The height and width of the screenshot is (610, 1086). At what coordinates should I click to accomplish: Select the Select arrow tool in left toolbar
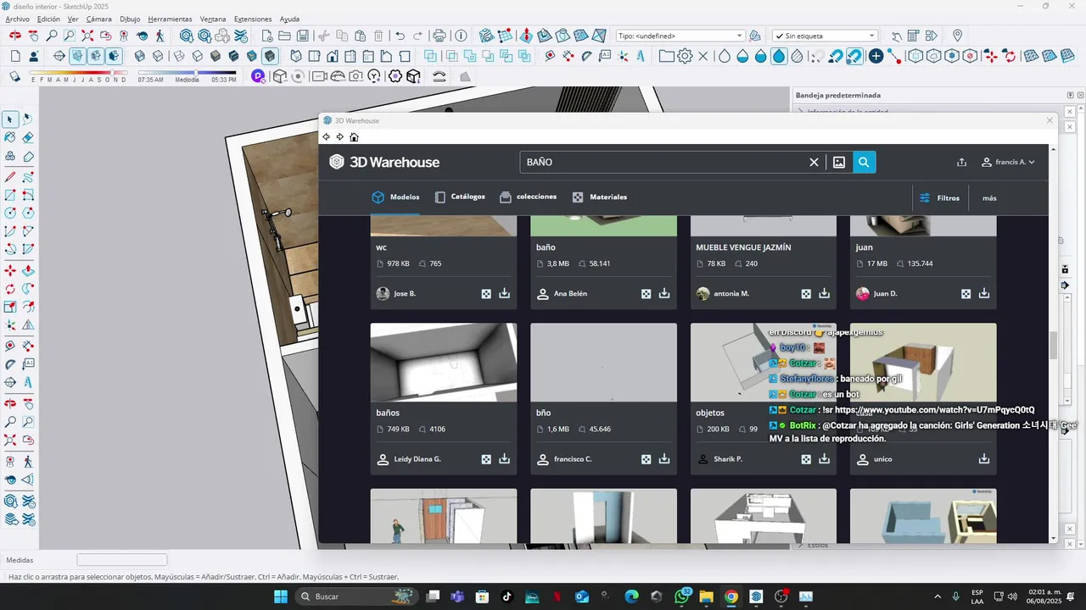tap(10, 119)
